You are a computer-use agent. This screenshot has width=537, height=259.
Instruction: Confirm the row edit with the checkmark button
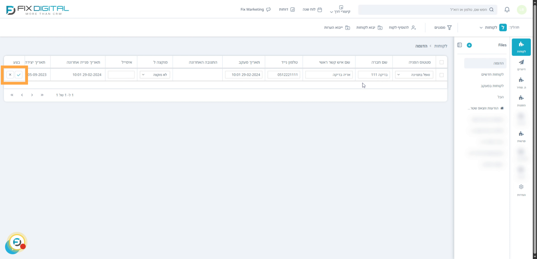tap(19, 75)
